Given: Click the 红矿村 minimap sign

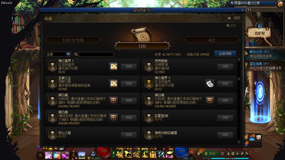Looking at the screenshot, I should tap(259, 33).
